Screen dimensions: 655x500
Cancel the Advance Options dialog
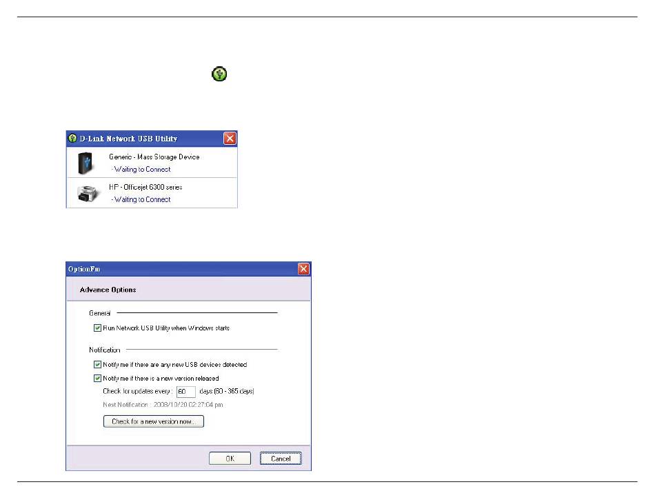coord(281,458)
